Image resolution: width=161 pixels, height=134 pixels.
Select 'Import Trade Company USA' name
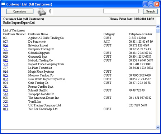[46, 64]
